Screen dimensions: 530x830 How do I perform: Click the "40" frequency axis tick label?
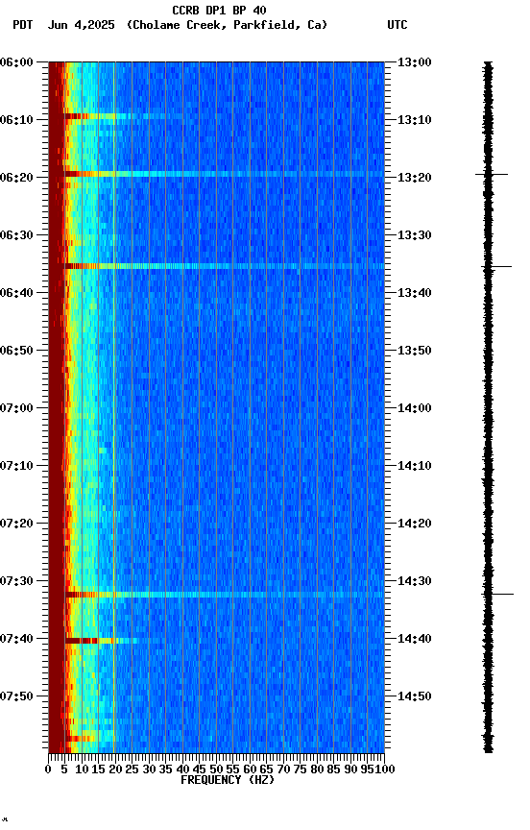point(182,769)
